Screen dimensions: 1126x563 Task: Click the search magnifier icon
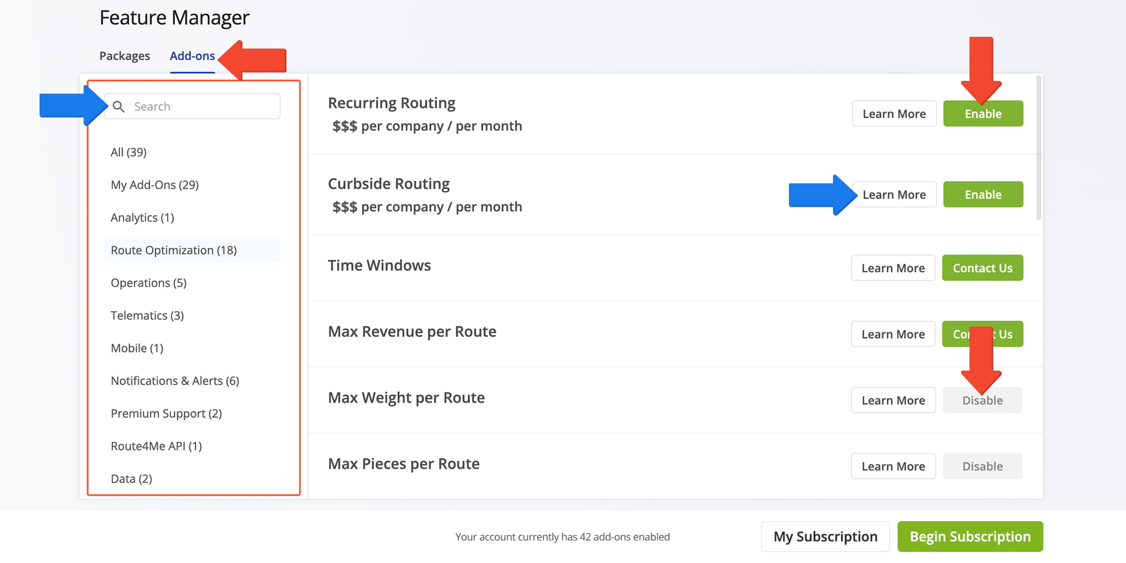point(118,107)
